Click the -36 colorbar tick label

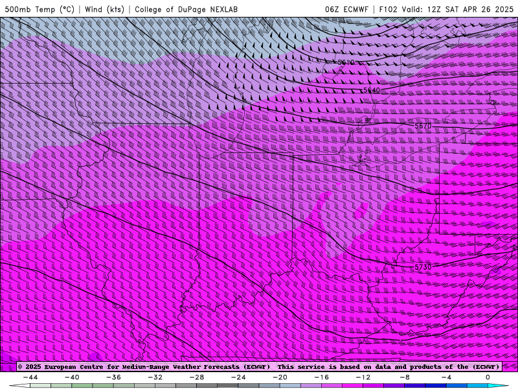click(114, 377)
